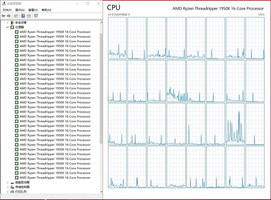Click the AMD Ryzen Threadripper 1950X title in CPU panel
The width and height of the screenshot is (271, 200).
pos(218,8)
